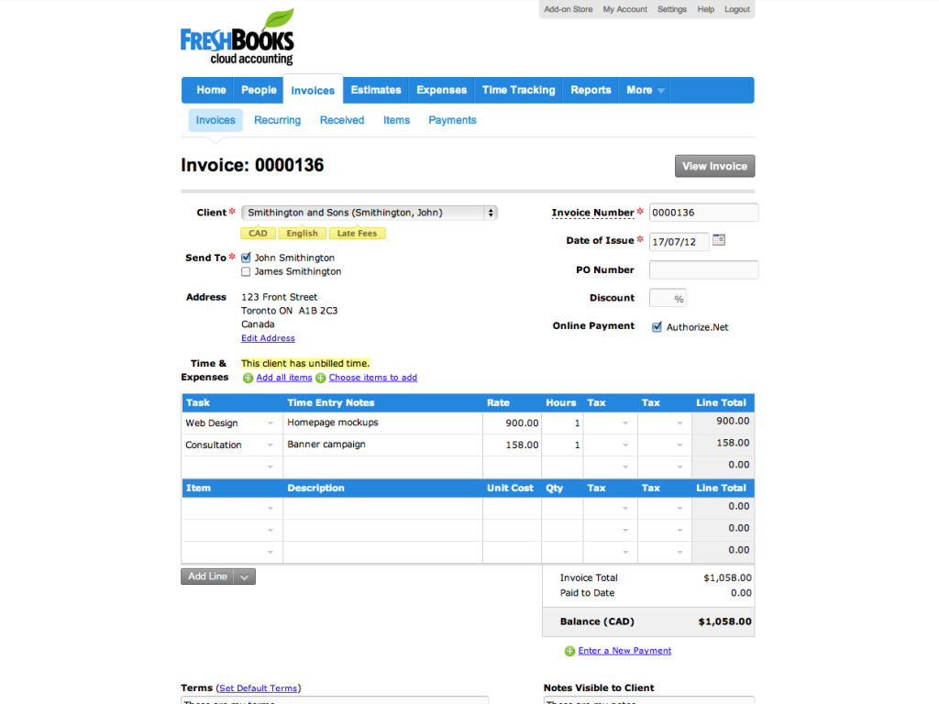
Task: Click the FreshBooks logo
Action: [x=238, y=38]
